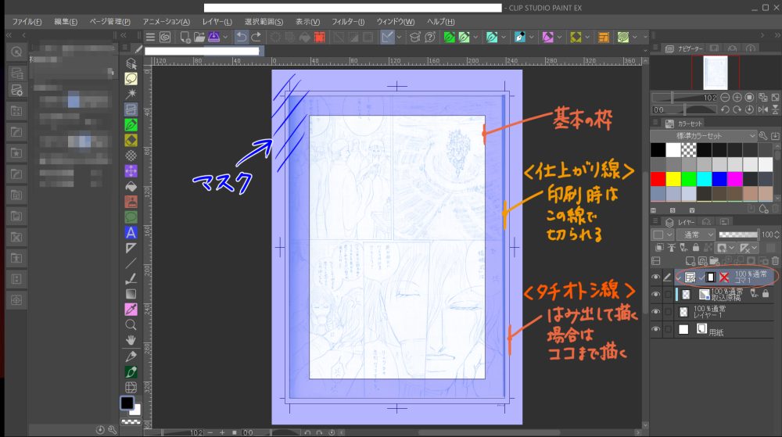Select the Lasso selection tool

131,79
